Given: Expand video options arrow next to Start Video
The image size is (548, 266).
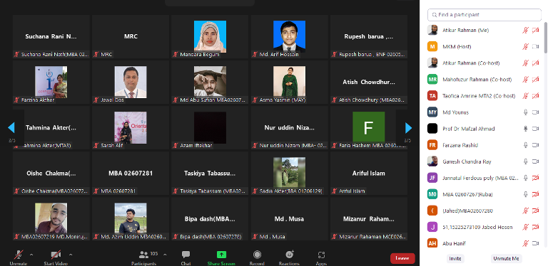Looking at the screenshot, I should click(71, 255).
